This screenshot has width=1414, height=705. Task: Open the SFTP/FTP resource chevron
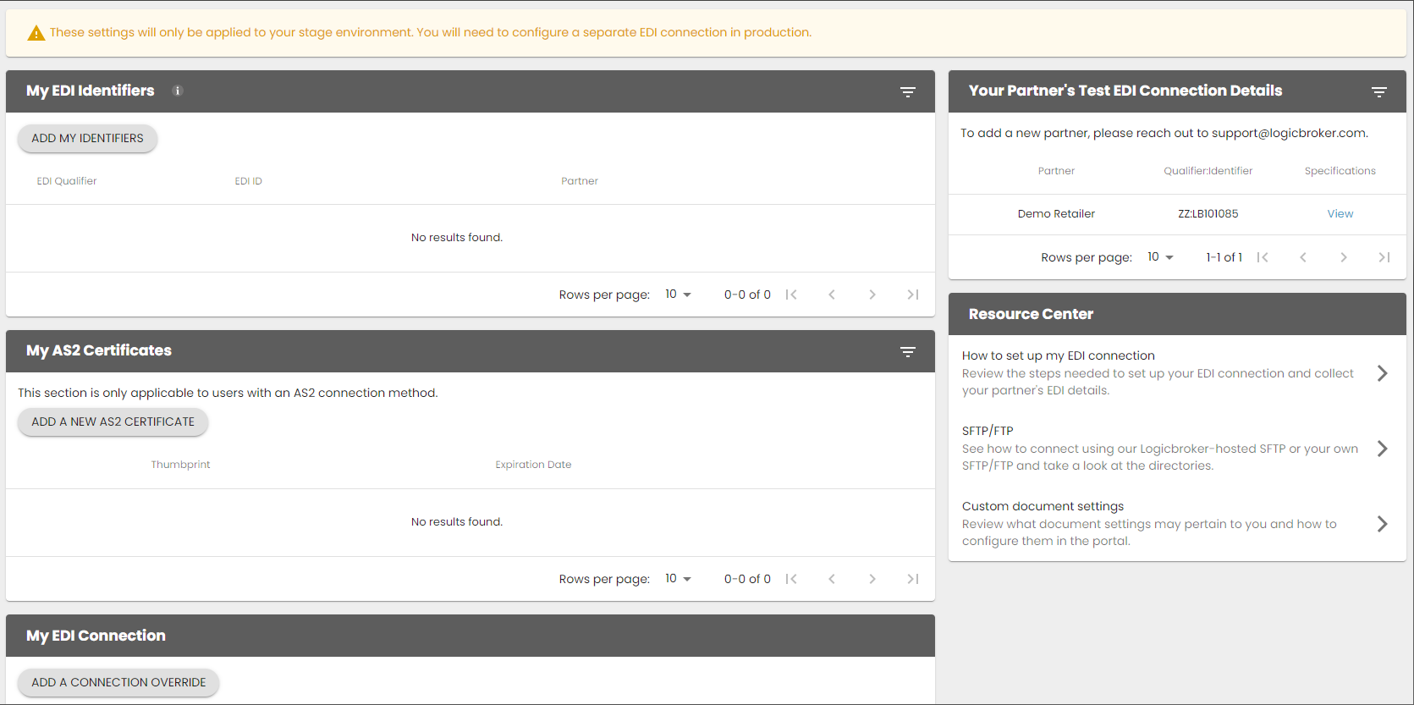tap(1381, 449)
